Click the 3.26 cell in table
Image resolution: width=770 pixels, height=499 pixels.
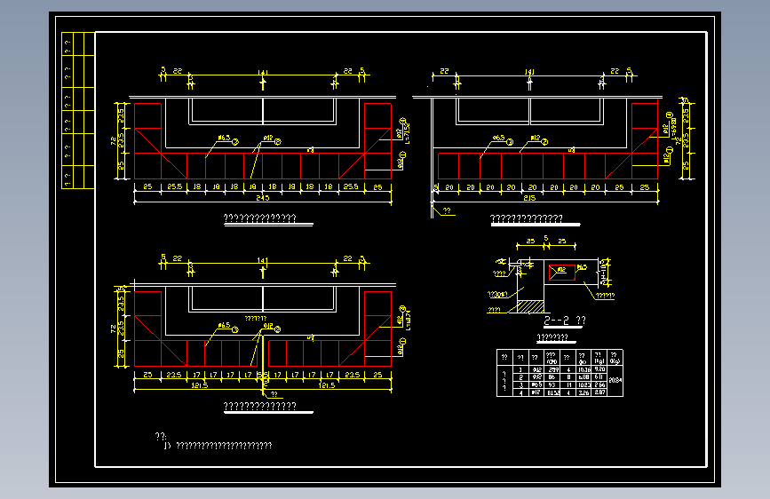pos(583,393)
